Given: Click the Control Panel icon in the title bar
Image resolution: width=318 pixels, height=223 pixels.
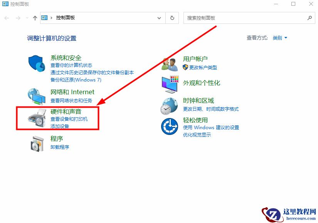Looking at the screenshot, I should pyautogui.click(x=6, y=4).
